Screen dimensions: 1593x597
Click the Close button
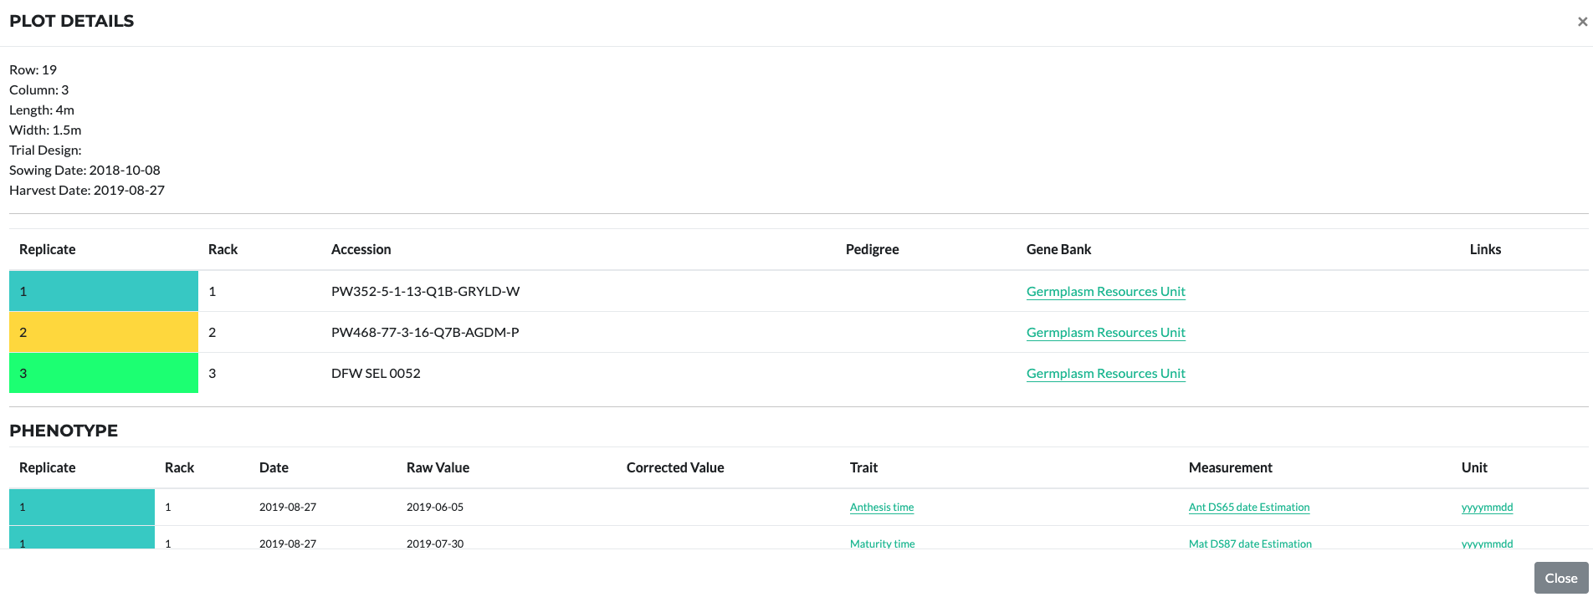click(x=1561, y=578)
